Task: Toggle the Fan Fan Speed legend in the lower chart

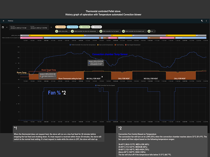Action: [x=105, y=85]
